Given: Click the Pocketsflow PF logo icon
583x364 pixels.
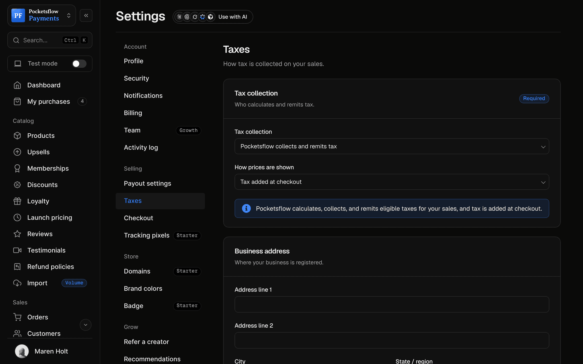Looking at the screenshot, I should coord(18,15).
